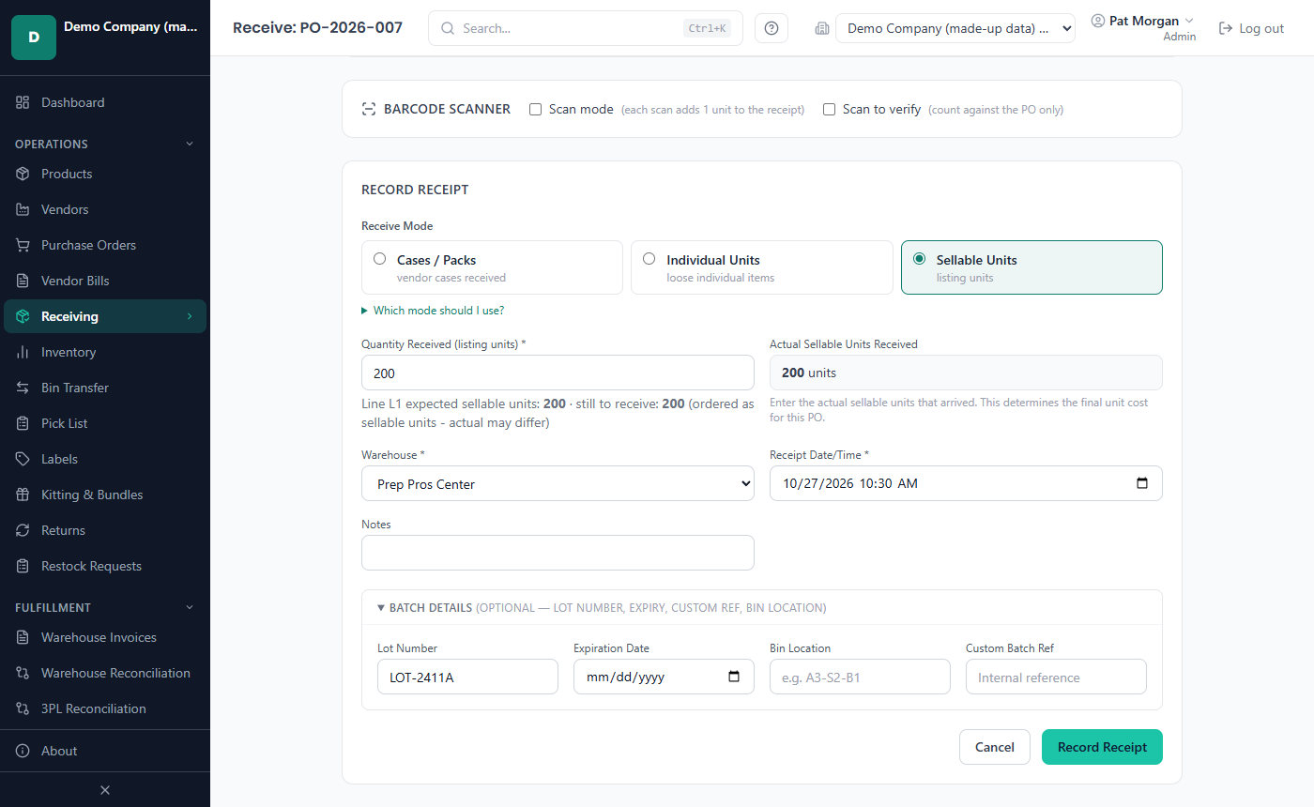Click the About info icon

tap(23, 751)
